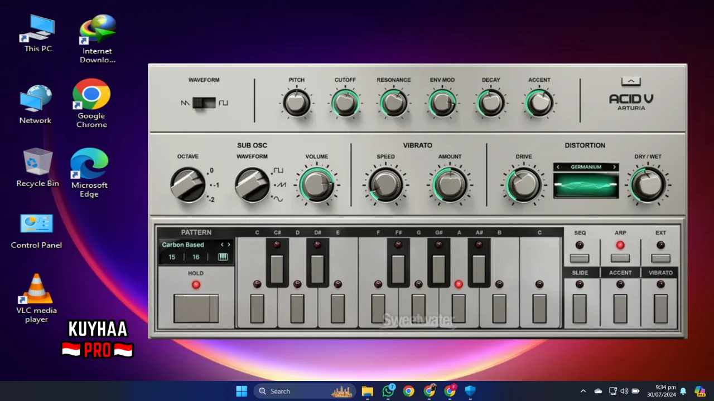The image size is (714, 401).
Task: Toggle the bottom-row VIBRATO button
Action: point(660,309)
